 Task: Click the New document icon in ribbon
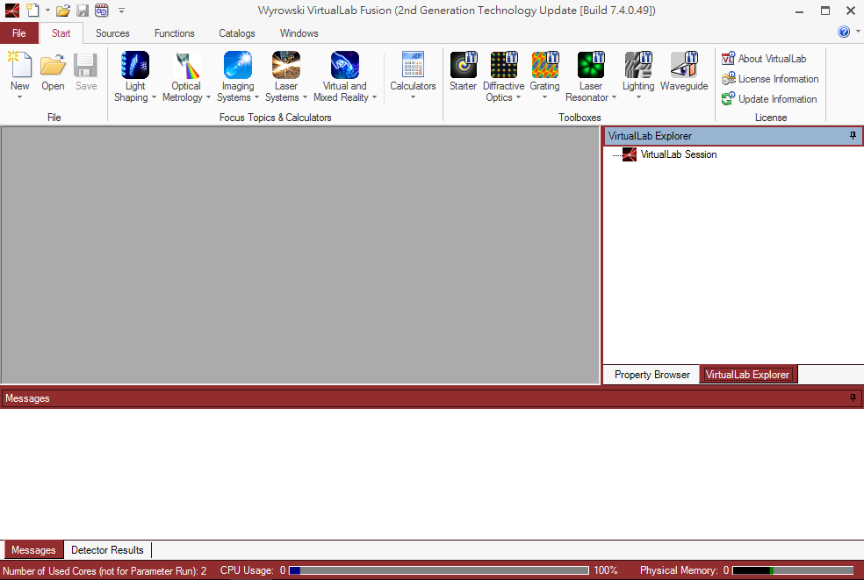20,65
